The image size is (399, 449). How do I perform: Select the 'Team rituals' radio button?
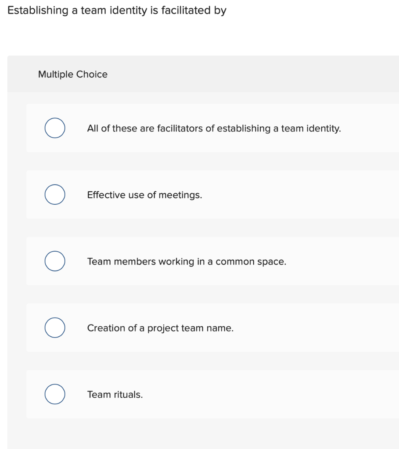click(x=55, y=394)
